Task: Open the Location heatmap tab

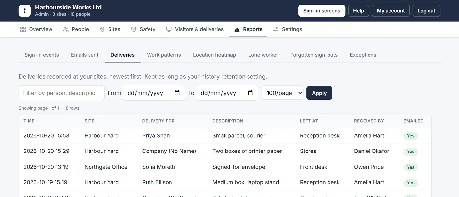Action: tap(214, 55)
